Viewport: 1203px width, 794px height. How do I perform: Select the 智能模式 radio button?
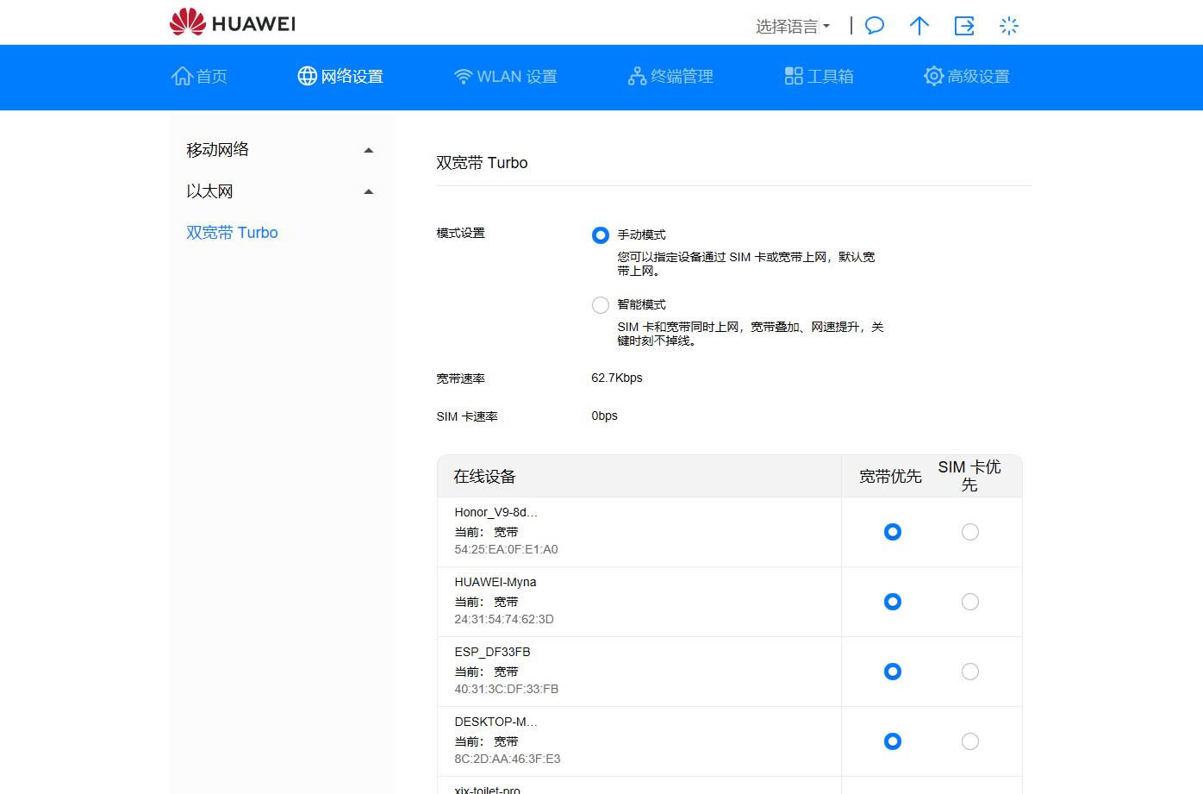[600, 304]
